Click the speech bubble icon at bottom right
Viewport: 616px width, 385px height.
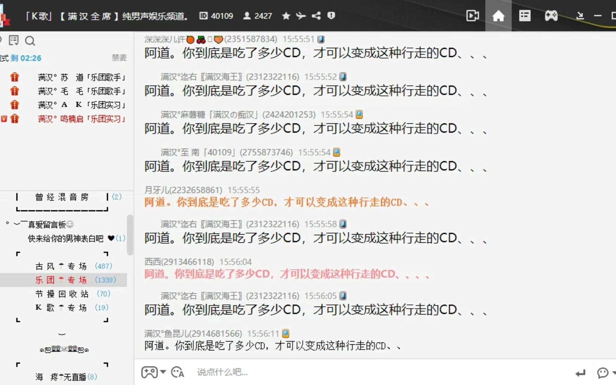coord(603,373)
